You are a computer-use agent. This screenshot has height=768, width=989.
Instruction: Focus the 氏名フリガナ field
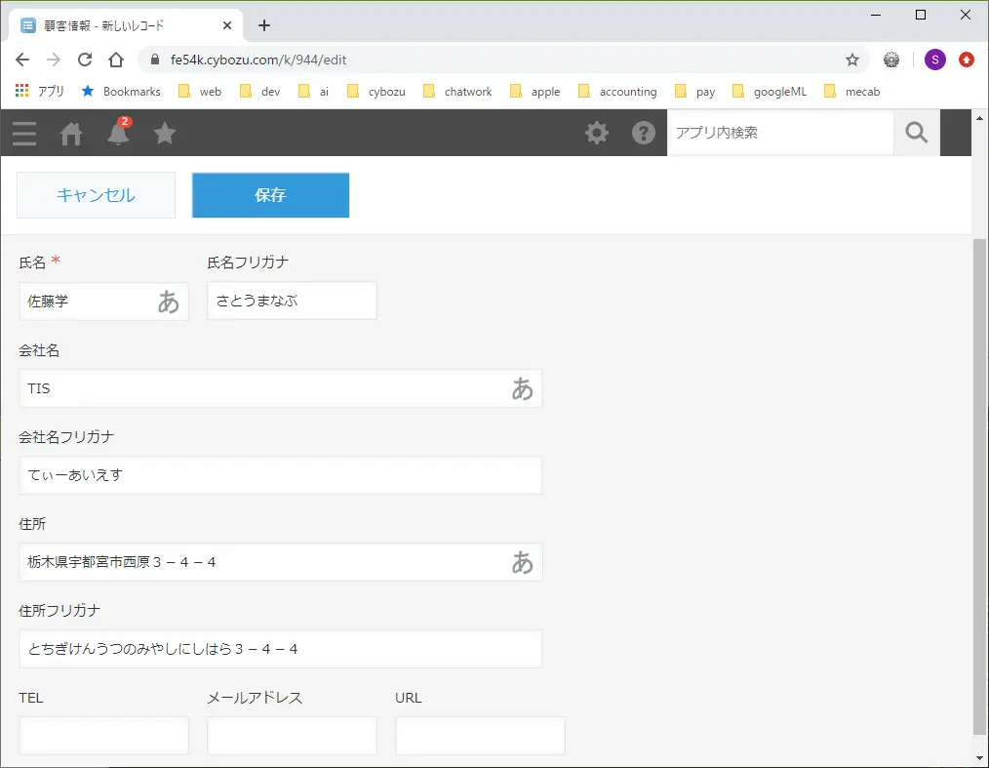coord(292,301)
